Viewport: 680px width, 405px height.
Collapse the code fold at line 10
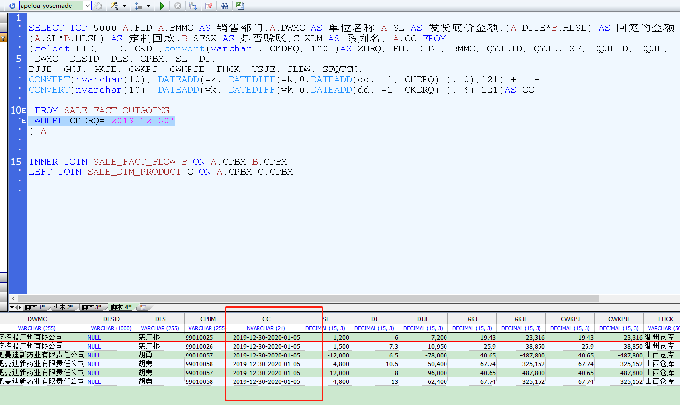pos(24,111)
